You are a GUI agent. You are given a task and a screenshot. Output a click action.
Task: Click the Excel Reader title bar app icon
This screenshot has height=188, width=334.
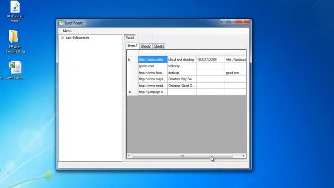[61, 23]
